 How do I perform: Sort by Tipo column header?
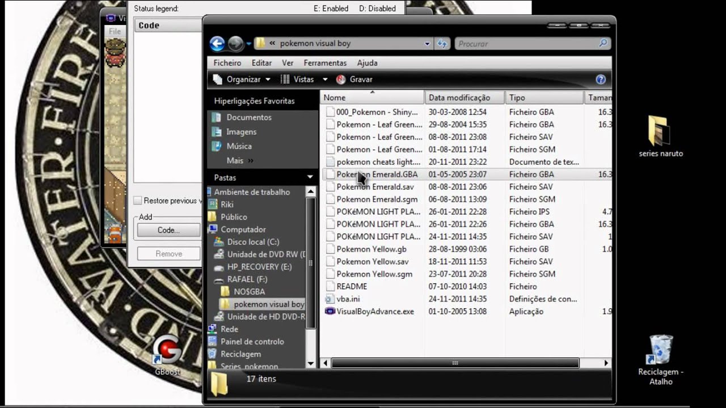click(544, 97)
